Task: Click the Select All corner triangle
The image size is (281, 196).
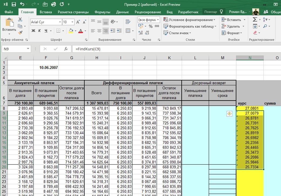Action: tap(4, 58)
